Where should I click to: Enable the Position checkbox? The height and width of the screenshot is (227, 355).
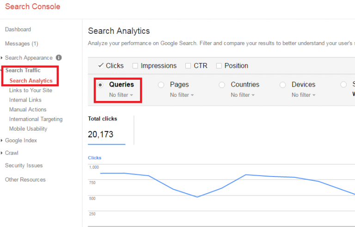coord(219,66)
